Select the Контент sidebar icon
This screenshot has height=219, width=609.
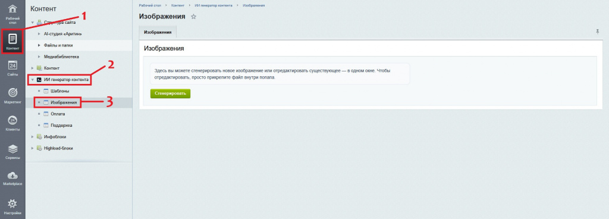[12, 39]
